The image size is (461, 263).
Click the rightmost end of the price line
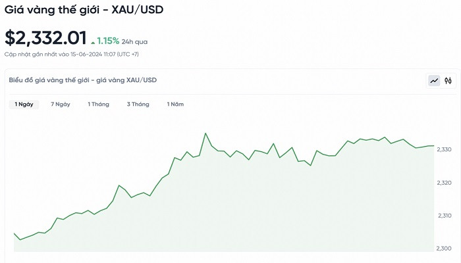tap(433, 146)
